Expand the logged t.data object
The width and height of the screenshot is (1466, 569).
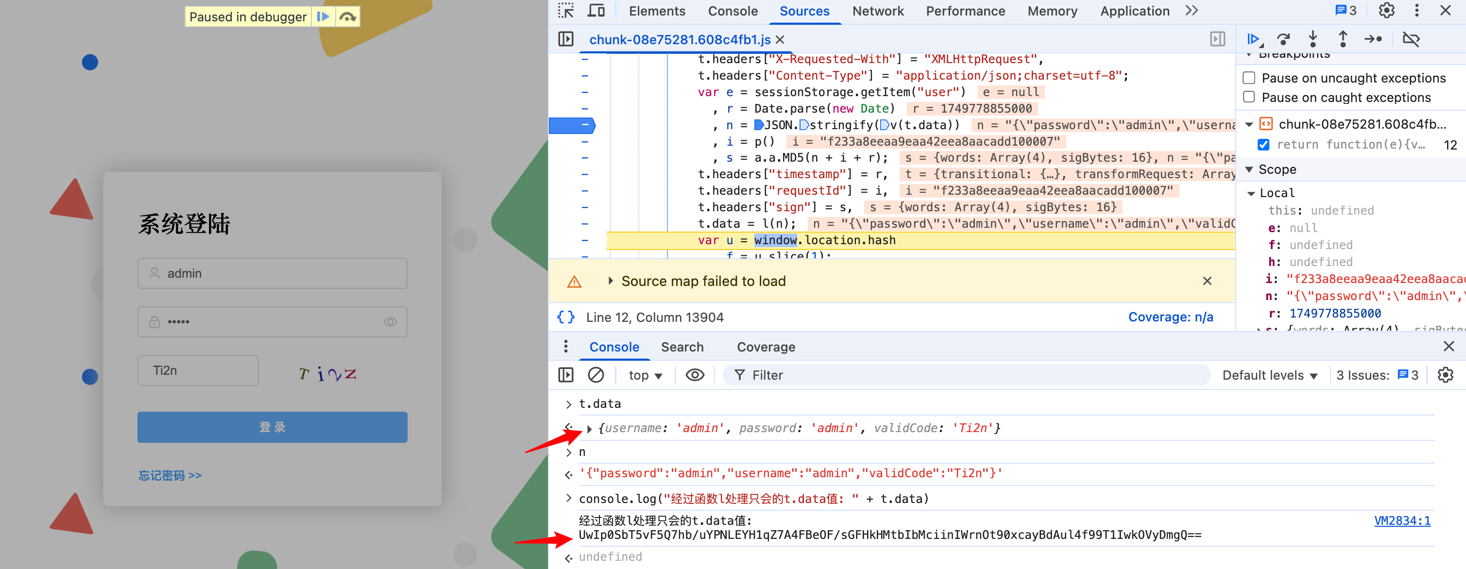pyautogui.click(x=590, y=429)
